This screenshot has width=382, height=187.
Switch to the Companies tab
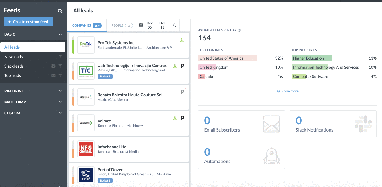pos(87,25)
